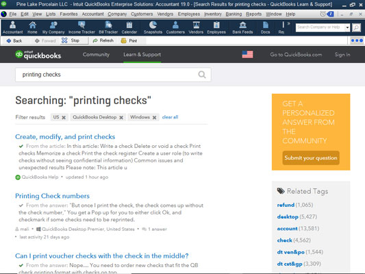365x274 pixels.
Task: Open the Employees toolbar icon
Action: (x=216, y=27)
